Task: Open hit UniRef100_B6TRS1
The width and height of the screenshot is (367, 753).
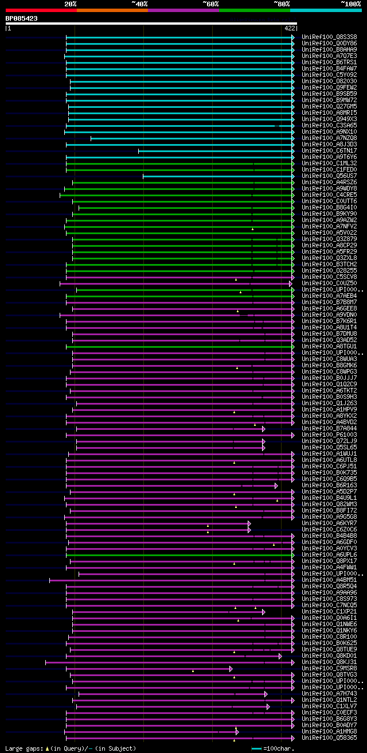Action: 329,62
